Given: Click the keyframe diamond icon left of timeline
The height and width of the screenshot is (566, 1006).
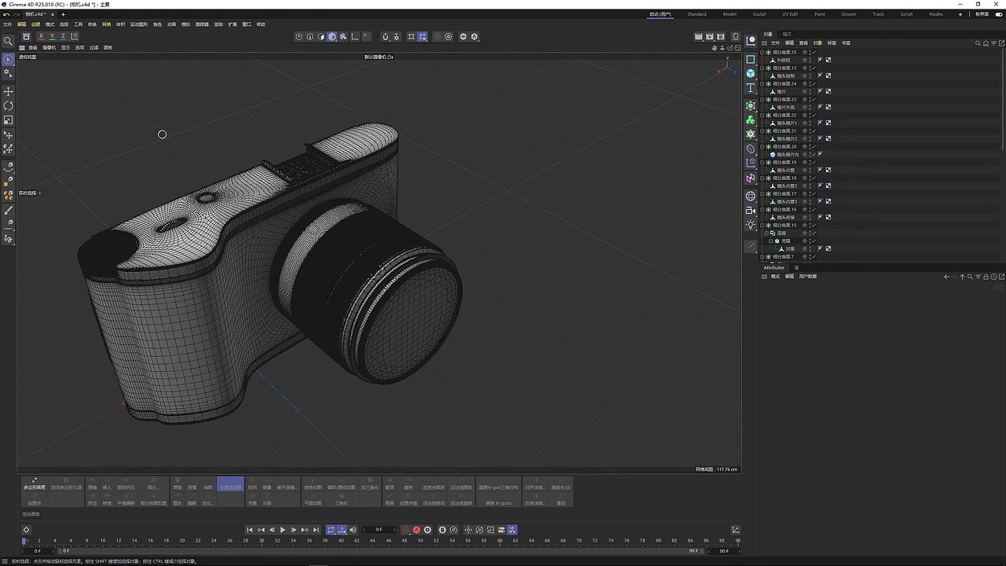Looking at the screenshot, I should (26, 530).
